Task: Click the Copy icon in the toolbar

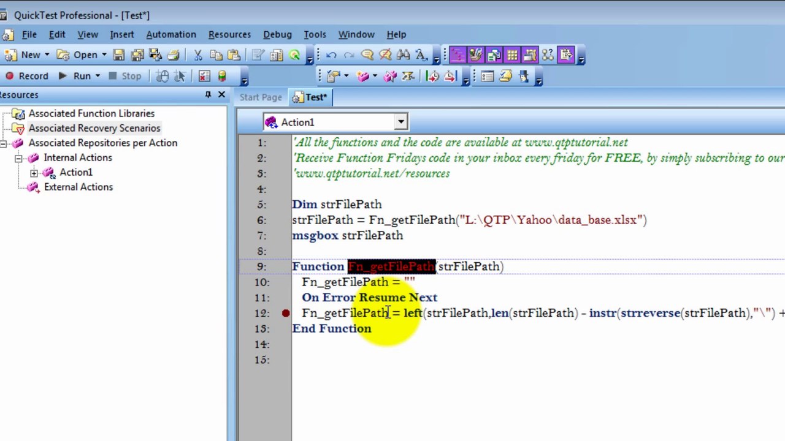Action: point(216,55)
